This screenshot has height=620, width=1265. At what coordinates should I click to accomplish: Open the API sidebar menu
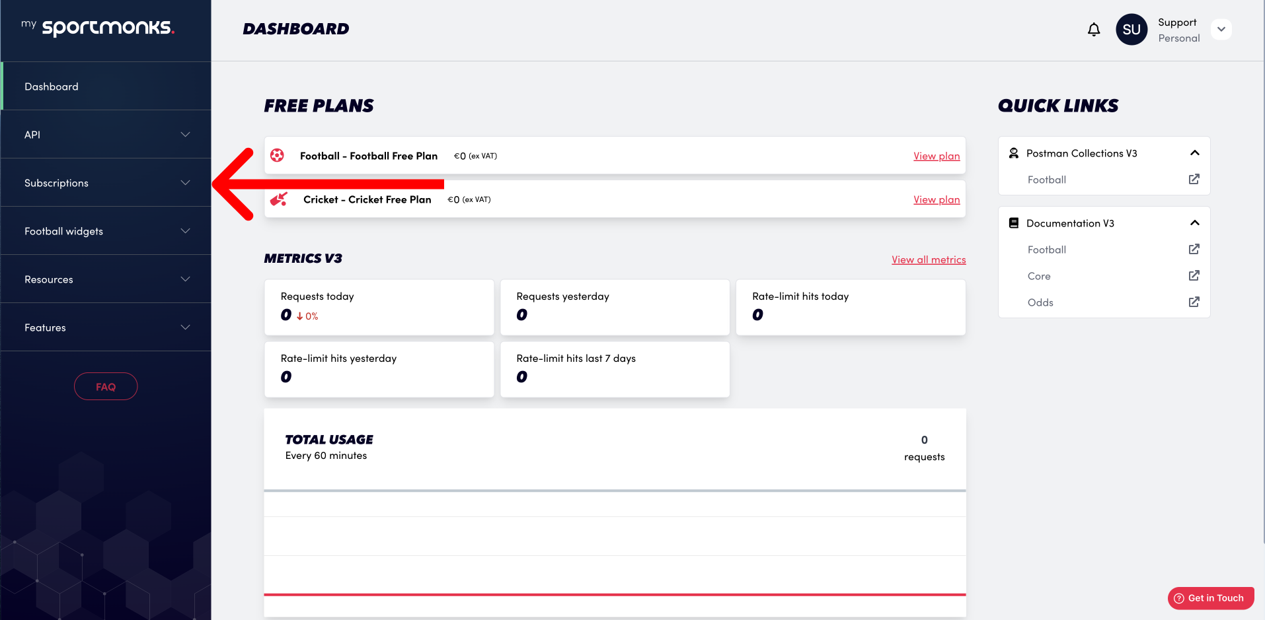tap(106, 135)
